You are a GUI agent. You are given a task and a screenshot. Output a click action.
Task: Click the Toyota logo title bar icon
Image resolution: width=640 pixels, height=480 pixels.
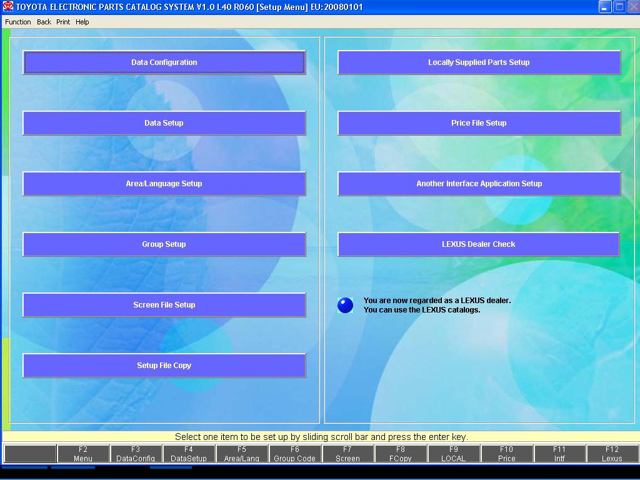tap(8, 7)
